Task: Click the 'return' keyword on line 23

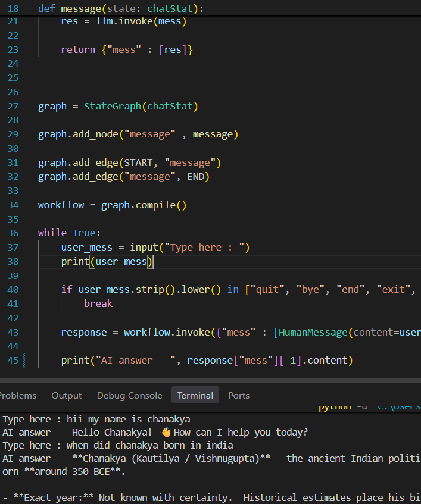Action: point(78,50)
